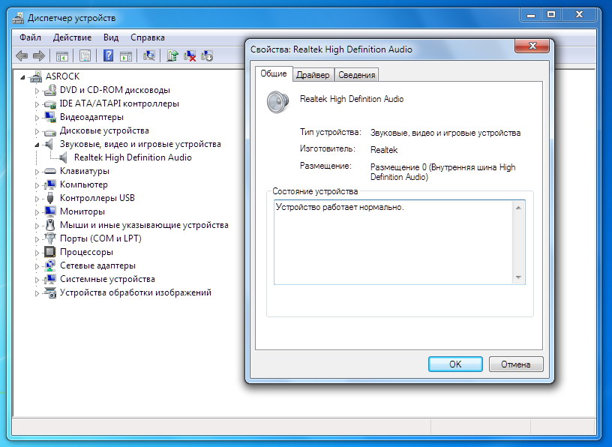Image resolution: width=612 pixels, height=447 pixels.
Task: Switch to the Сведения tab
Action: pyautogui.click(x=357, y=74)
